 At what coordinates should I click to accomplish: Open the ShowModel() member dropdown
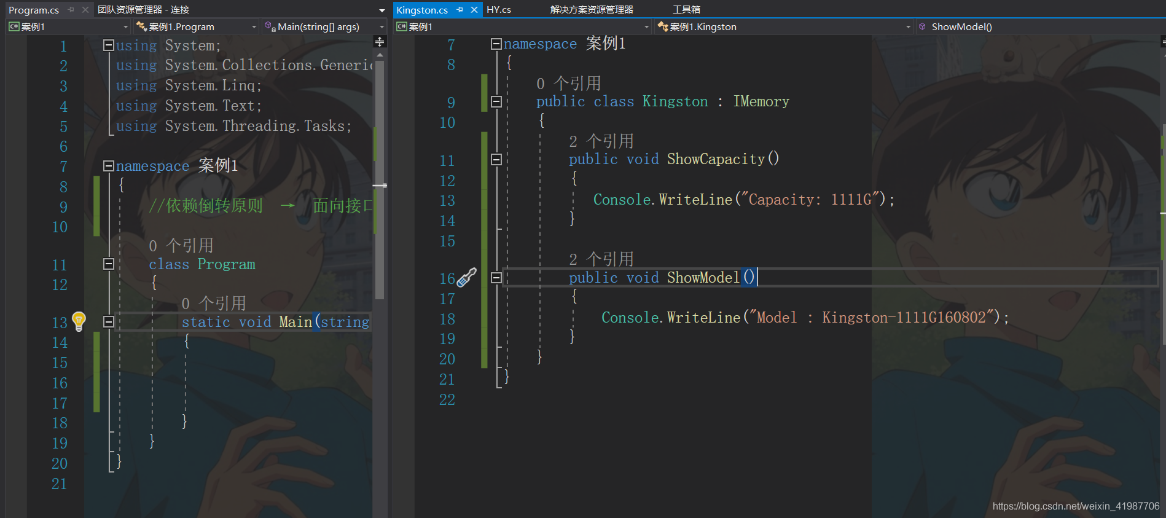(x=1041, y=26)
